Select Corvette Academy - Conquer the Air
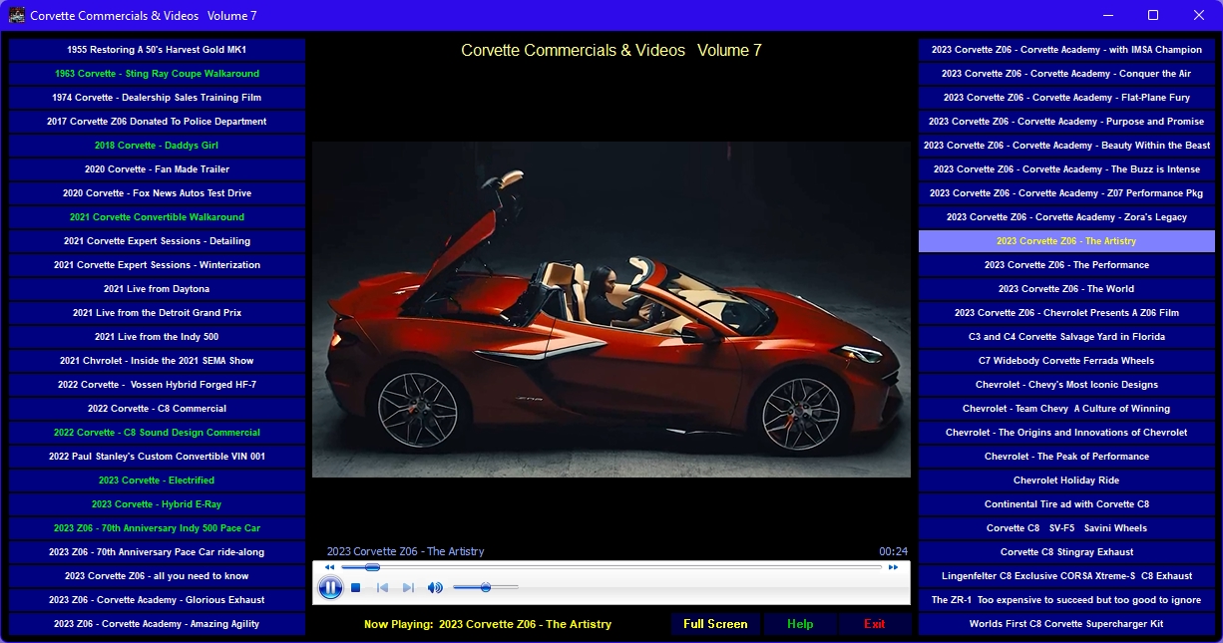Image resolution: width=1223 pixels, height=643 pixels. [1066, 74]
